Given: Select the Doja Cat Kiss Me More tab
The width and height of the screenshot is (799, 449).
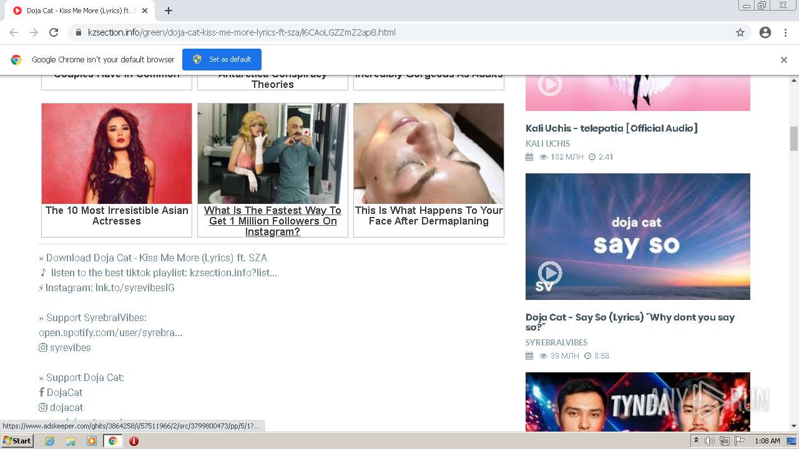Looking at the screenshot, I should click(x=81, y=11).
